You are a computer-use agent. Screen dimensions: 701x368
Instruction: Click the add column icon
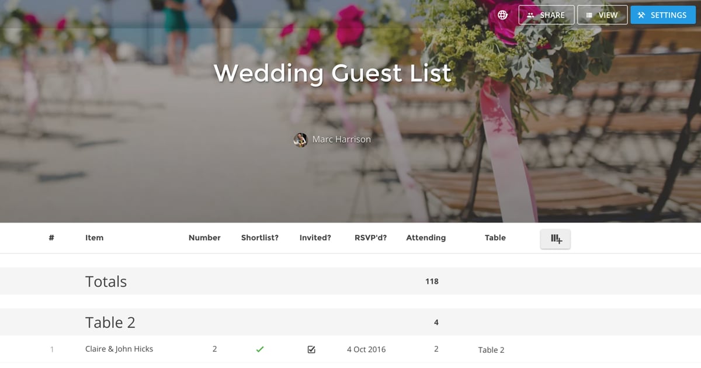(x=556, y=238)
